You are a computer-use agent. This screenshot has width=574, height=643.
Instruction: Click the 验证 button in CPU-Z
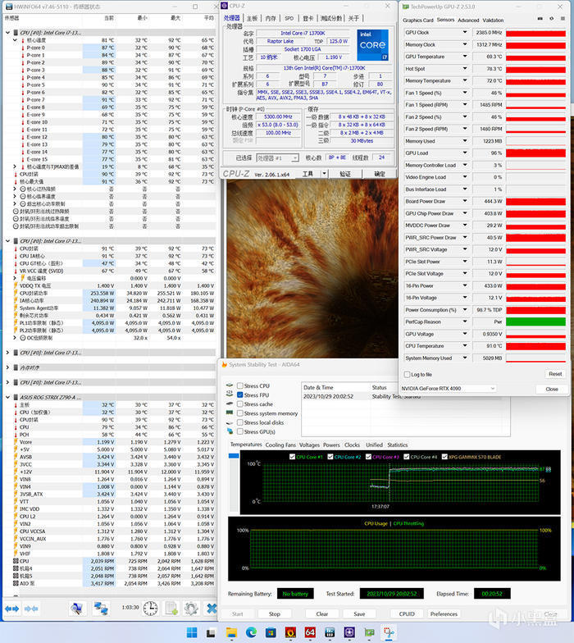(344, 174)
